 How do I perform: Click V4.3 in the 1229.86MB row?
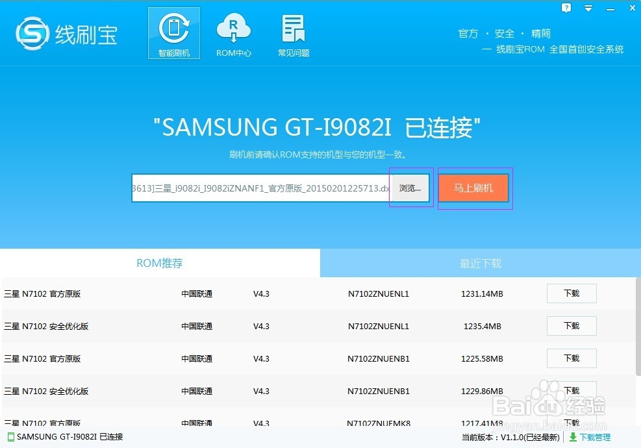click(x=261, y=391)
